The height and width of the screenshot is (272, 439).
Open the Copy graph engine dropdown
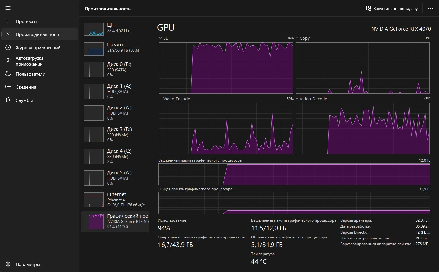[x=297, y=38]
